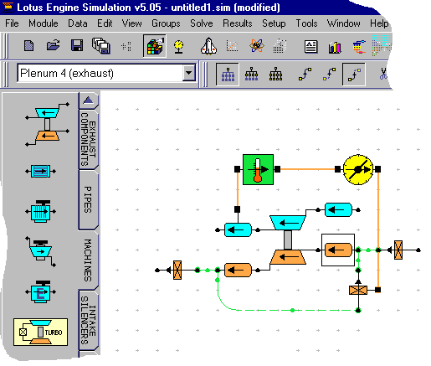Image resolution: width=431 pixels, height=366 pixels.
Task: Toggle the colored cube builder icon
Action: 155,46
